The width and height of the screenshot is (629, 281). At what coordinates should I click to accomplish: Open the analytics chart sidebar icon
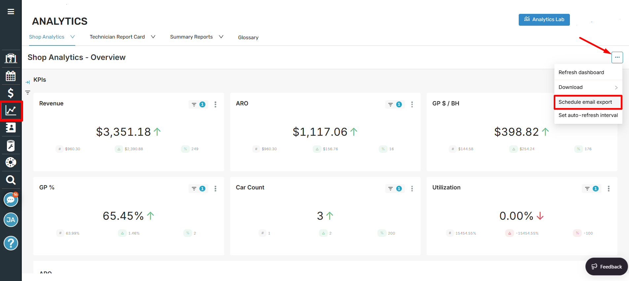point(11,111)
